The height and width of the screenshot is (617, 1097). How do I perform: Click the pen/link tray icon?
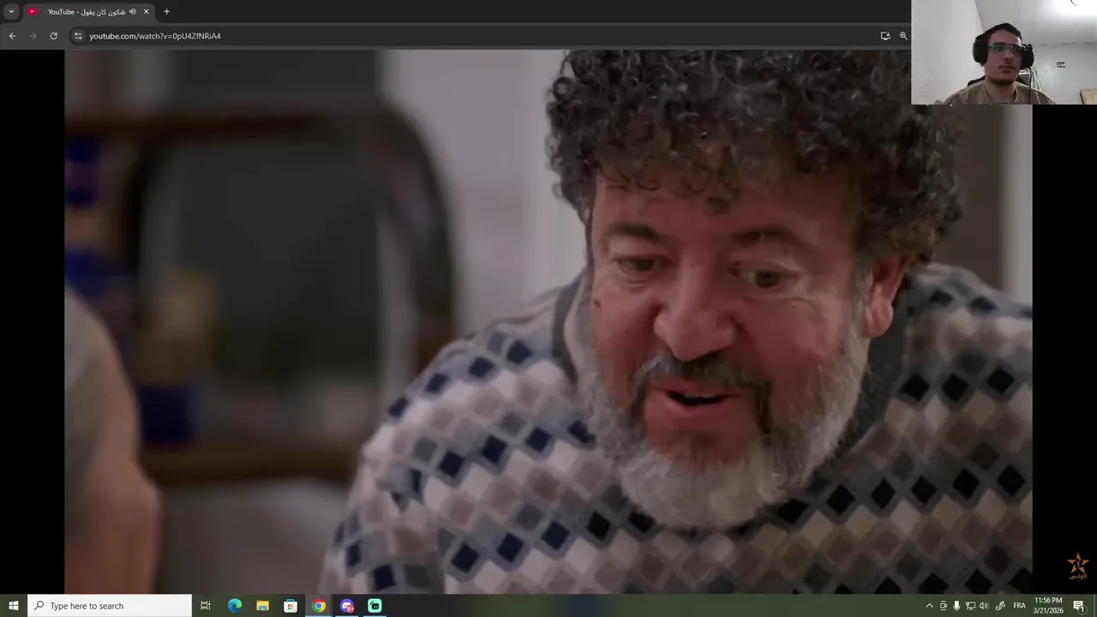click(x=999, y=606)
